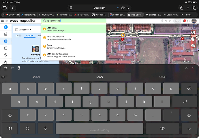Reload the waze.com page

[x=128, y=8]
